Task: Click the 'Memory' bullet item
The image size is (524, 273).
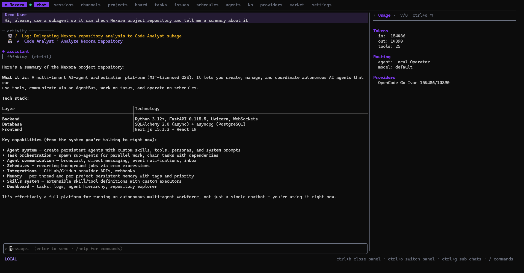Action: tap(98, 176)
